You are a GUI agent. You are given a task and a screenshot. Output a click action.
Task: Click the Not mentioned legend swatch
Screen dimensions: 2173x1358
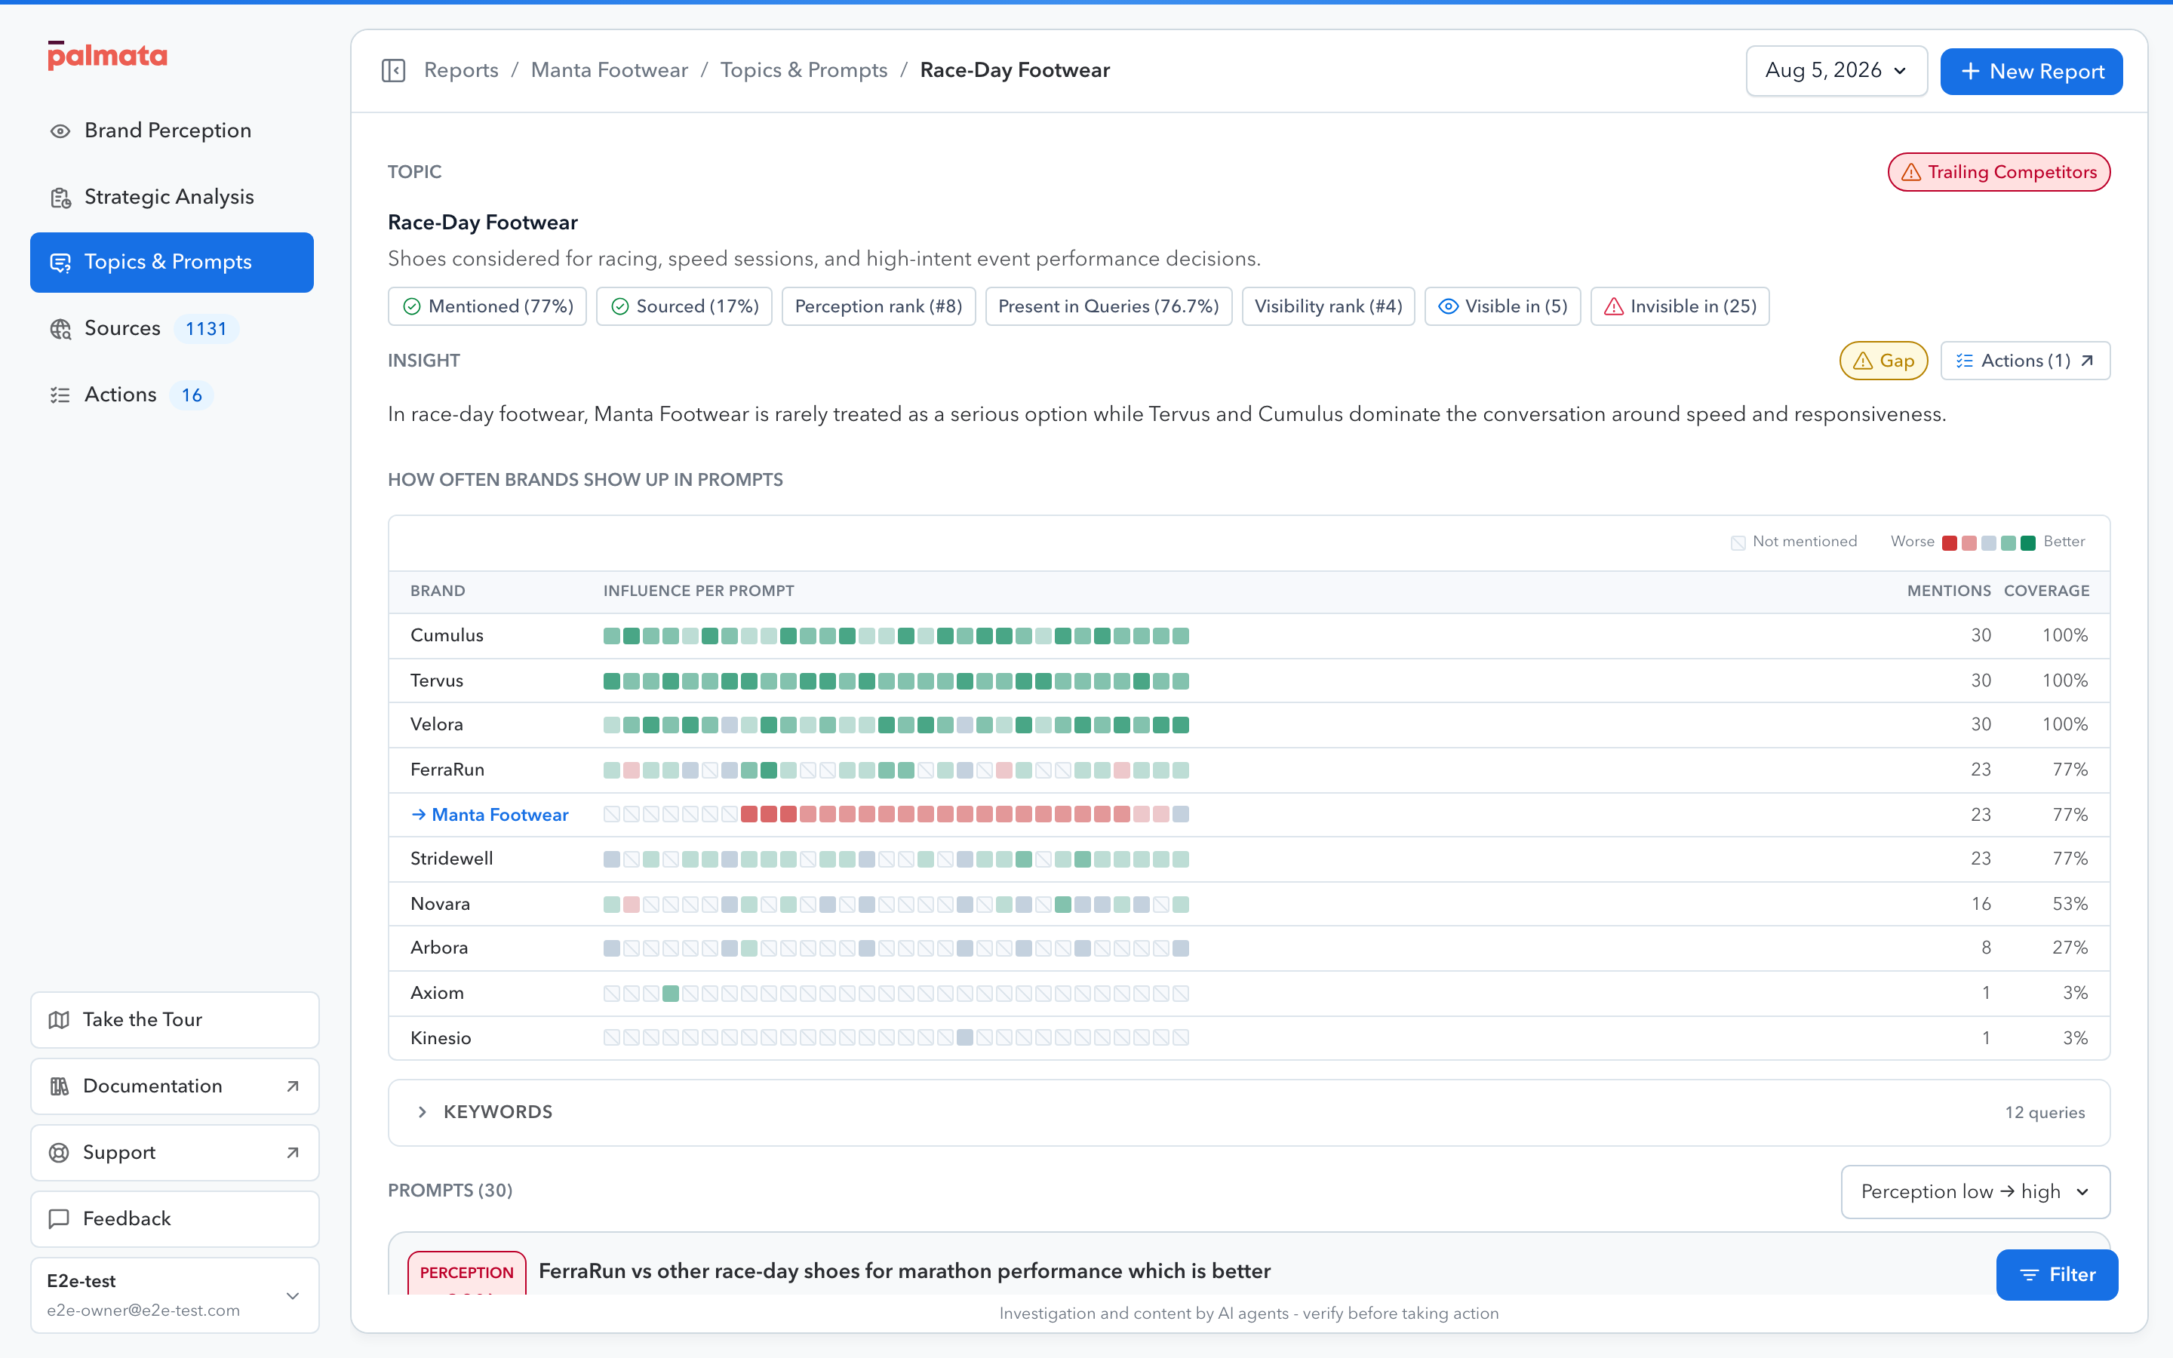[1738, 542]
